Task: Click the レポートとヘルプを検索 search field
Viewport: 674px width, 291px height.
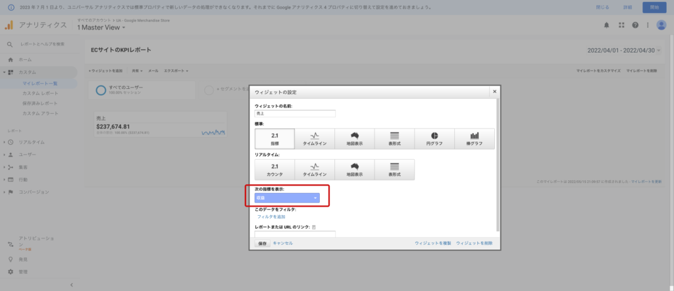Action: (x=43, y=44)
